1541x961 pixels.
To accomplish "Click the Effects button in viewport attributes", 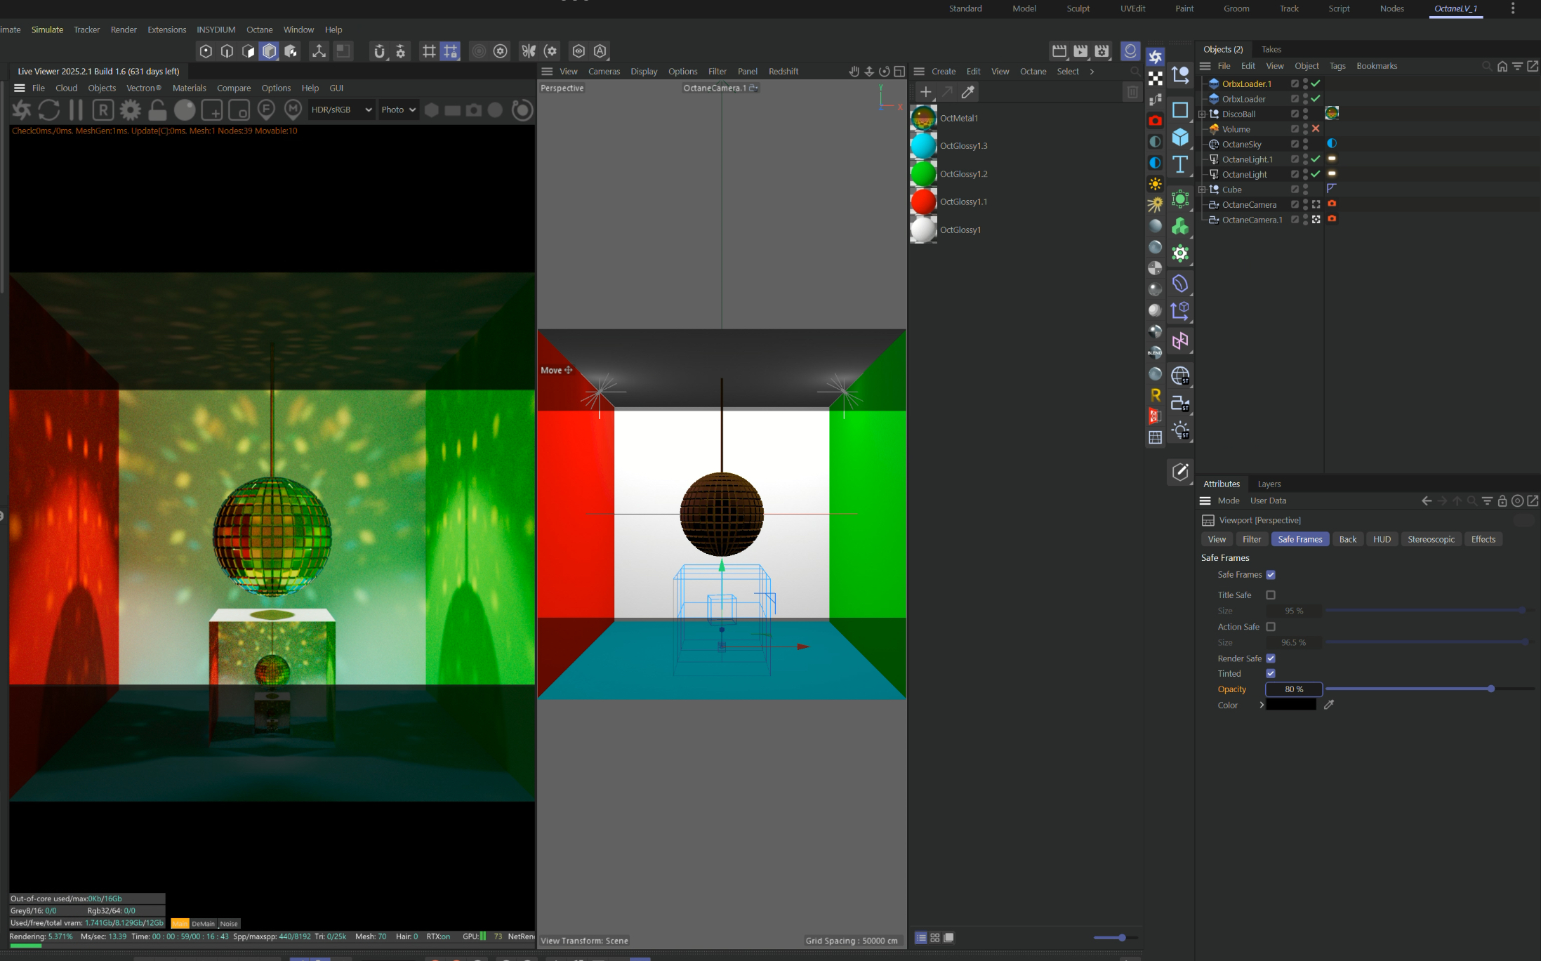I will point(1483,540).
